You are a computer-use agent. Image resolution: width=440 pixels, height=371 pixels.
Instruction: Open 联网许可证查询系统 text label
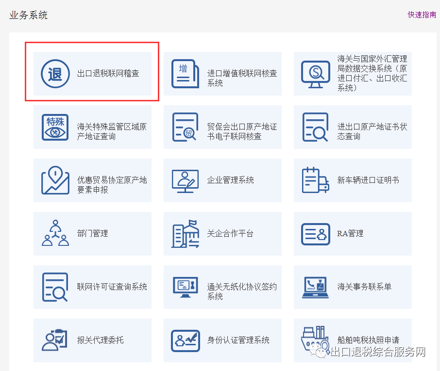112,287
